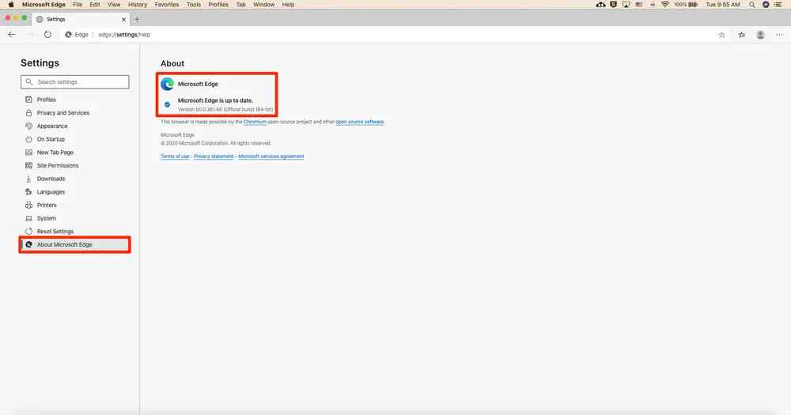Open the Settings and more ellipsis menu
Viewport: 791px width, 415px height.
(x=779, y=35)
